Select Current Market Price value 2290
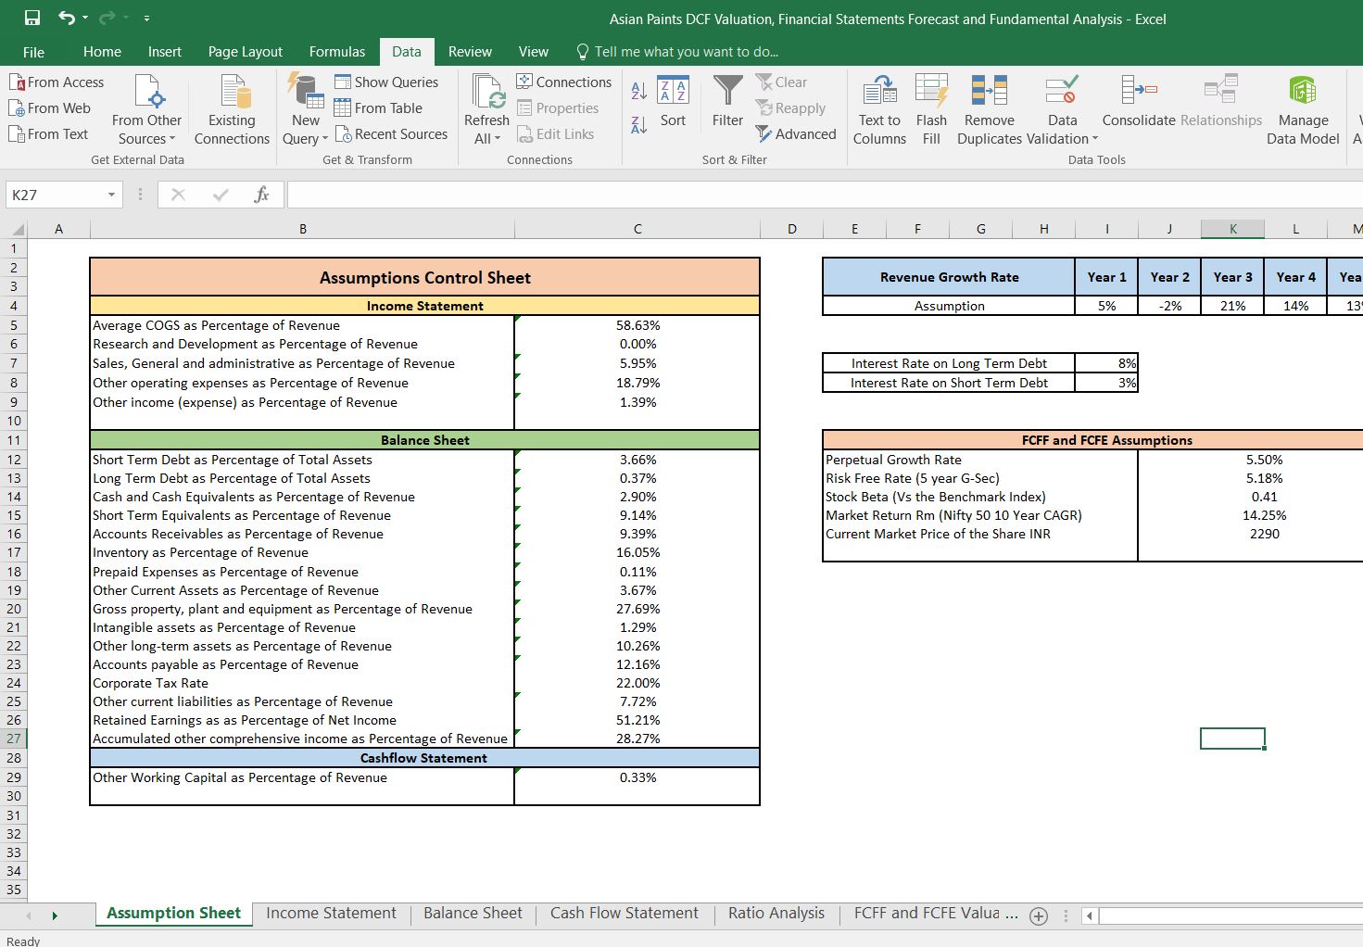Viewport: 1363px width, 947px height. [1264, 534]
